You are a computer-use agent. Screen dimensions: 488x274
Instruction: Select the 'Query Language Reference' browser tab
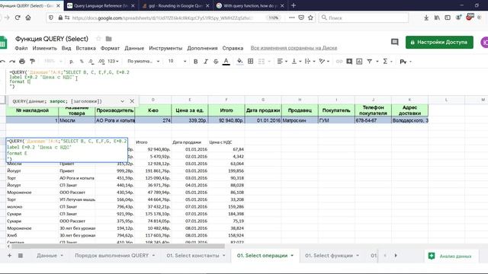pyautogui.click(x=101, y=5)
